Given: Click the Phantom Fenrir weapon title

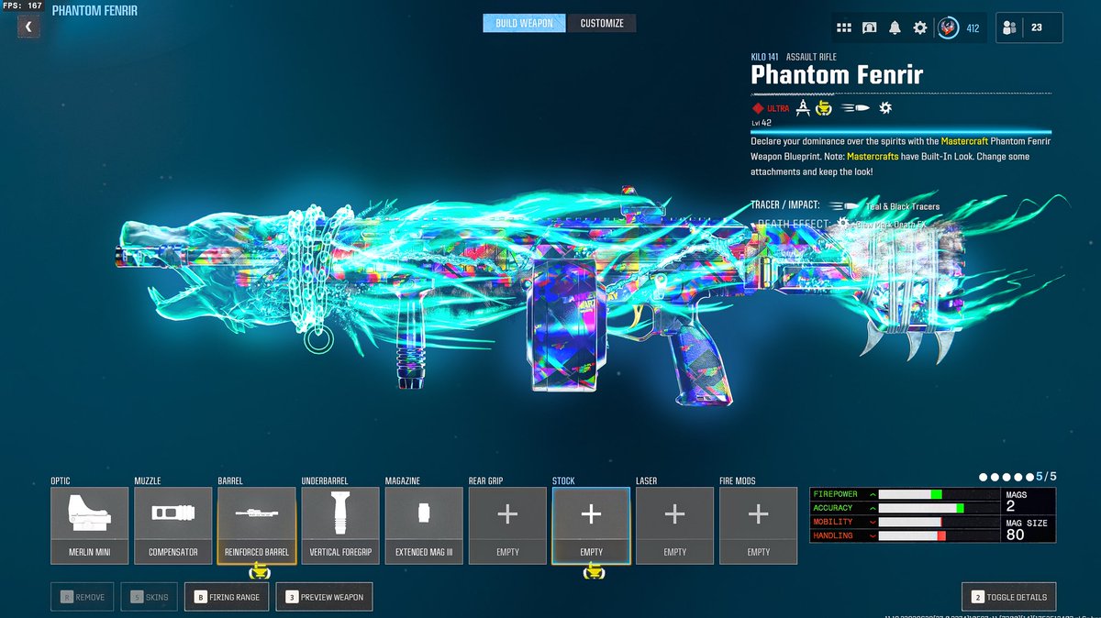Looking at the screenshot, I should [837, 75].
